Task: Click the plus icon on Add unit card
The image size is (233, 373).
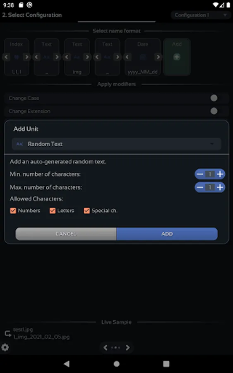Action: (177, 57)
